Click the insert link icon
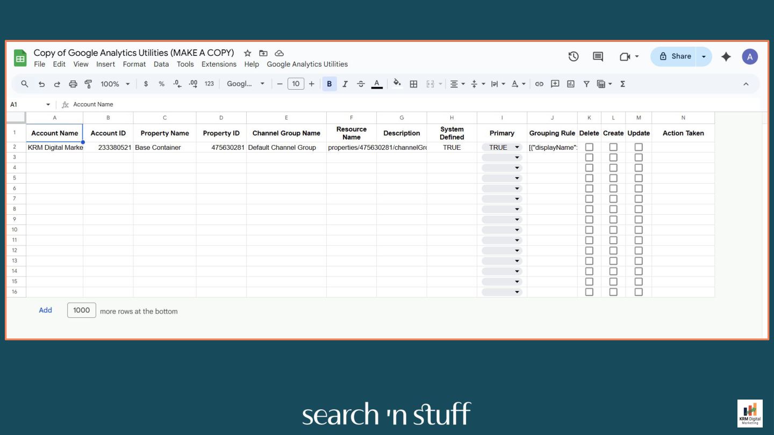The width and height of the screenshot is (774, 435). pos(539,84)
